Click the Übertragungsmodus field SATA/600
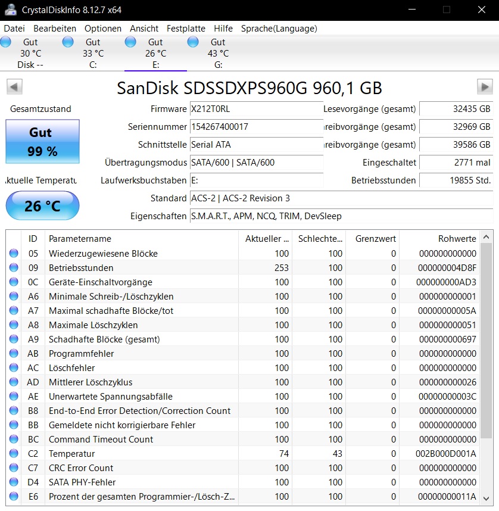Image resolution: width=499 pixels, height=511 pixels. tap(257, 163)
